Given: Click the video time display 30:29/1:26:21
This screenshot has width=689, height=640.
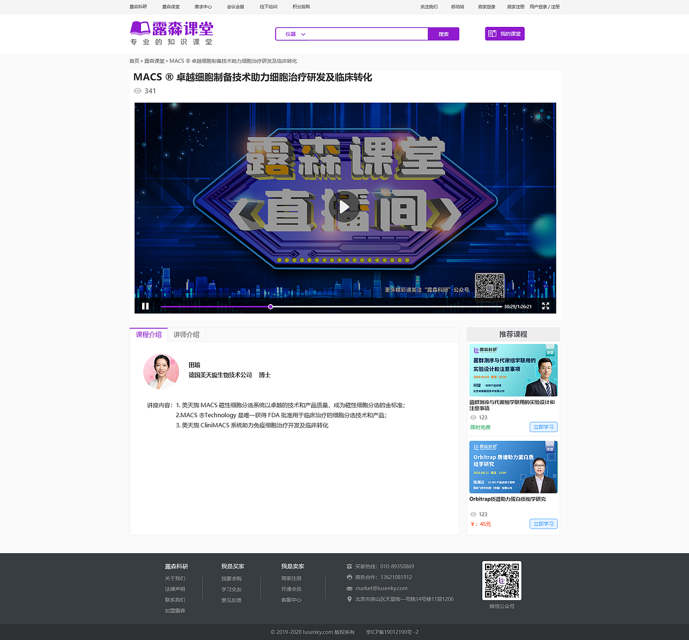Looking at the screenshot, I should click(x=518, y=307).
